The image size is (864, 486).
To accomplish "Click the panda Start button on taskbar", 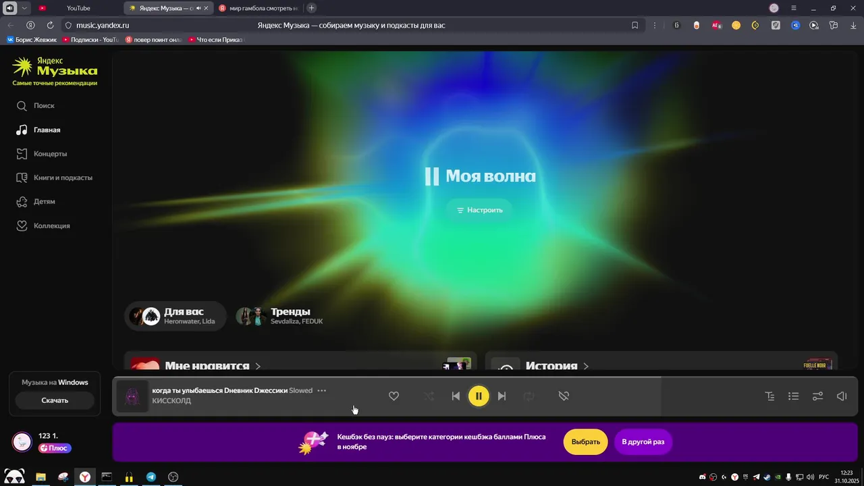I will 14,477.
